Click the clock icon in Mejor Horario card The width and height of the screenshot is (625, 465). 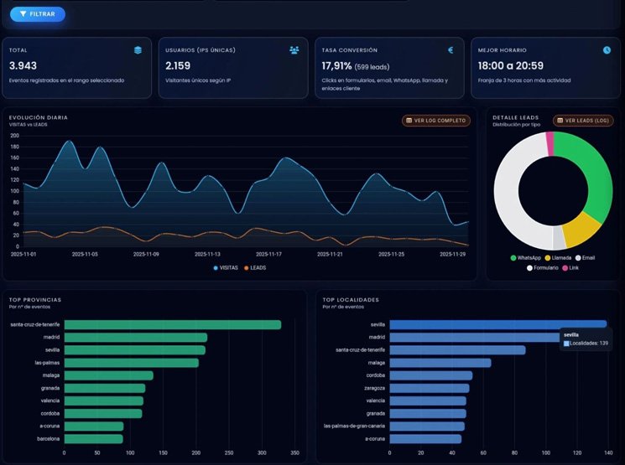tap(607, 50)
